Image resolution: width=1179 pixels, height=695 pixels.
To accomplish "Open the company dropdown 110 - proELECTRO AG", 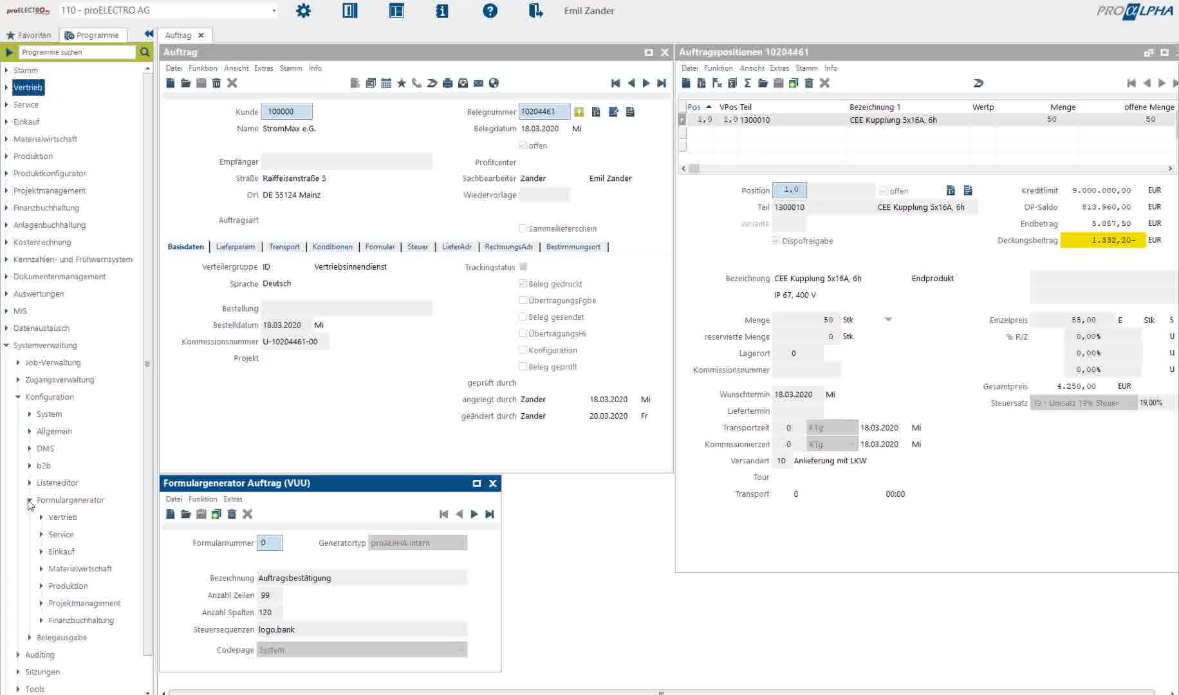I will point(274,10).
